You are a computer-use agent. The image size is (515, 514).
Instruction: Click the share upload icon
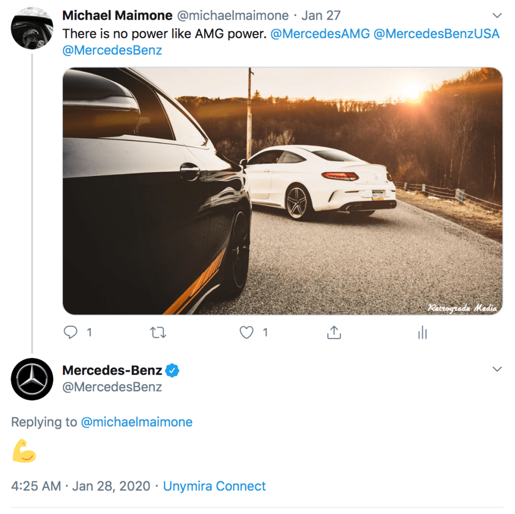pos(334,332)
